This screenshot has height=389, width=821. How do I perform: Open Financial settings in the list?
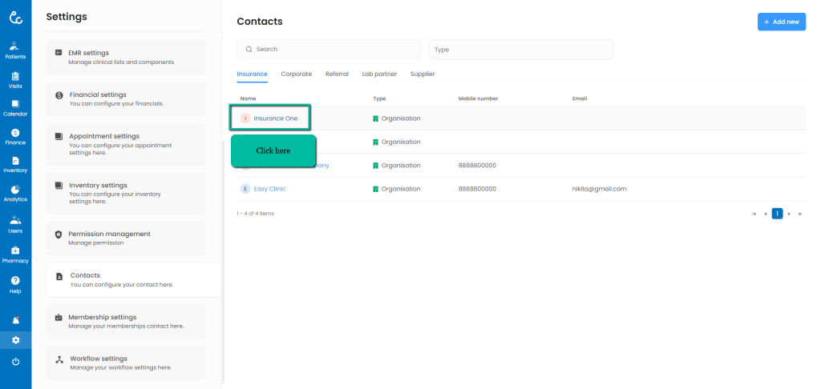point(126,98)
